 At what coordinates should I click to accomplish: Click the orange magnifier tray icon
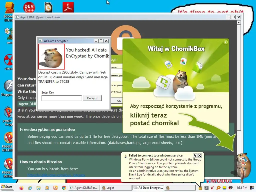[218, 188]
